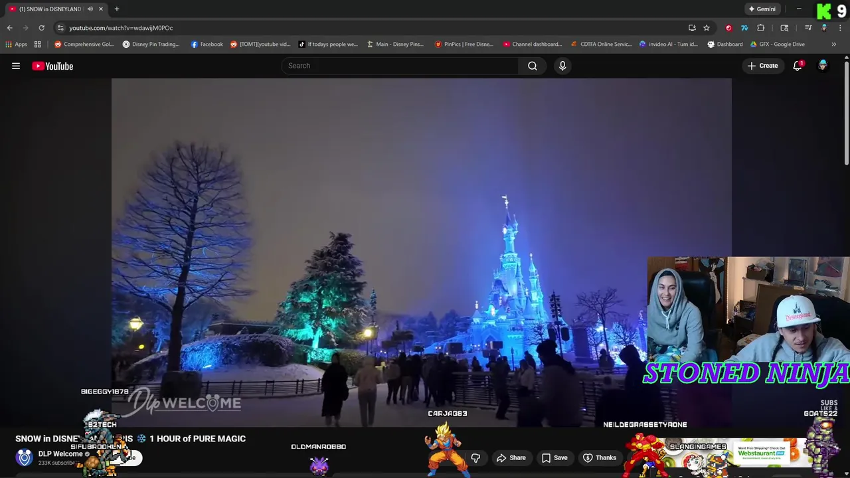Open Main - Disney Pins bookmark

coord(395,44)
